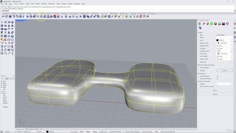This screenshot has width=236, height=133.
Task: Switch to the Top viewport tab
Action: coord(27,129)
